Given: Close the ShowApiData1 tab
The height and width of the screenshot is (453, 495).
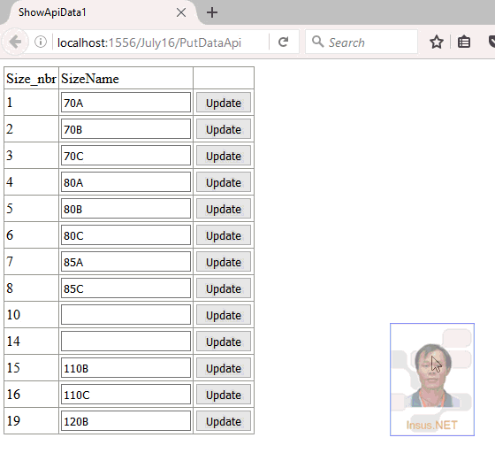Looking at the screenshot, I should coord(181,12).
